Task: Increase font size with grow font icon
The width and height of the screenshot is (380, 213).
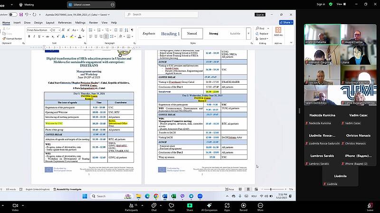Action: 63,30
